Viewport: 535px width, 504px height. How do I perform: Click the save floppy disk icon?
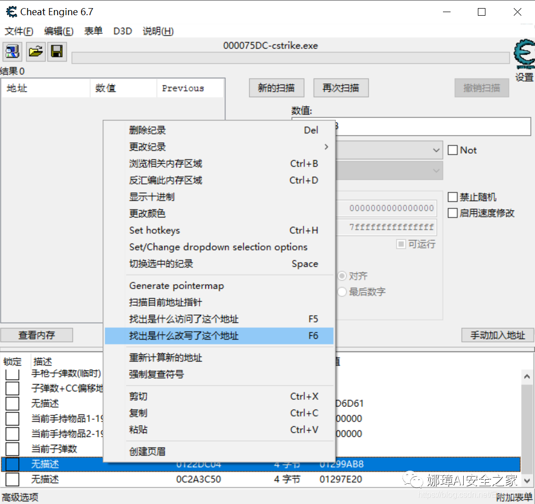point(57,52)
